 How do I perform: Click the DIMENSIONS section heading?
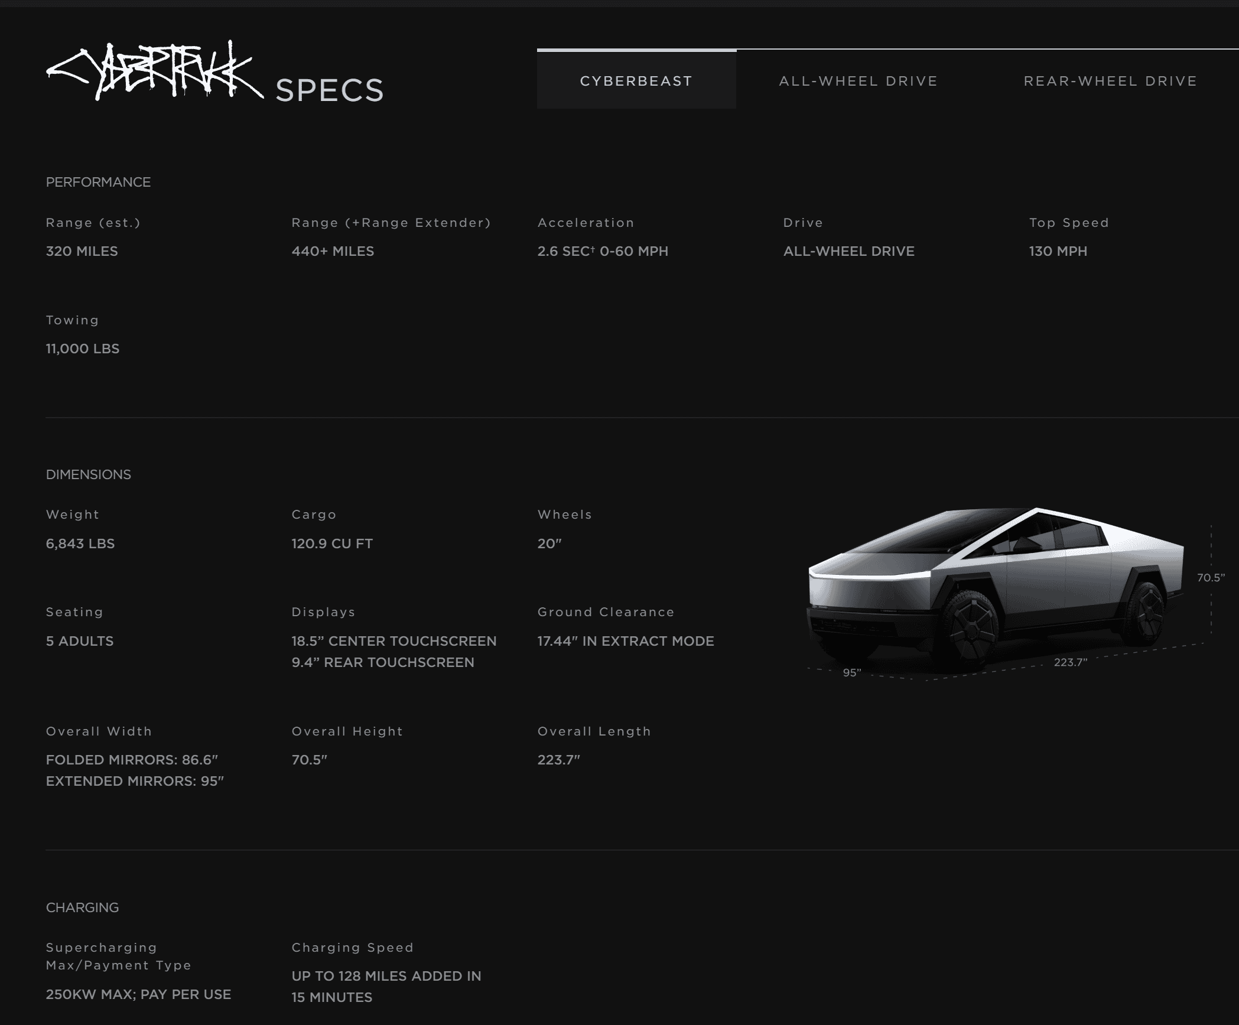89,474
